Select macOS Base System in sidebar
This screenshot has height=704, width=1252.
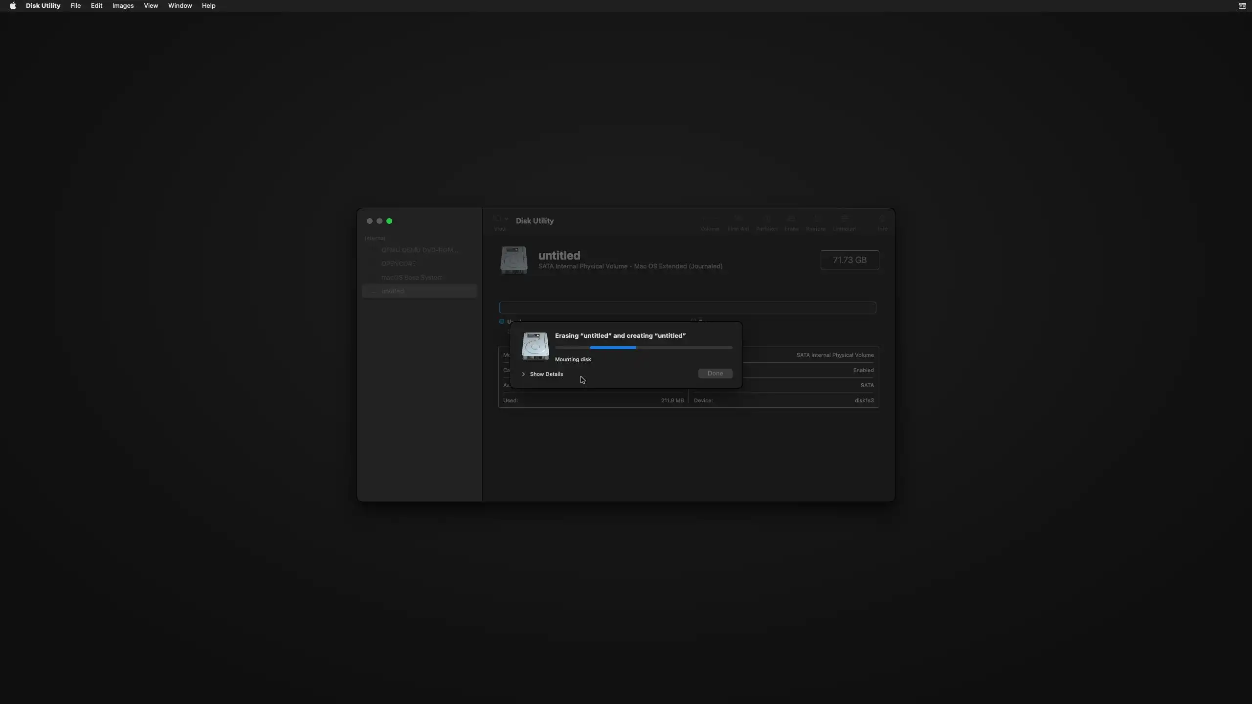click(x=411, y=277)
